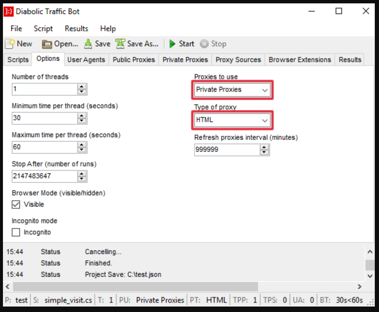Enable Incognito mode
The image size is (379, 312).
16,232
